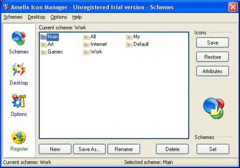
Task: Click the green Register label
Action: point(19,149)
